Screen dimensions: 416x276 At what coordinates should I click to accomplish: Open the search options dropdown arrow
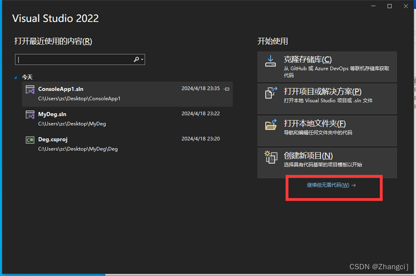pos(142,60)
